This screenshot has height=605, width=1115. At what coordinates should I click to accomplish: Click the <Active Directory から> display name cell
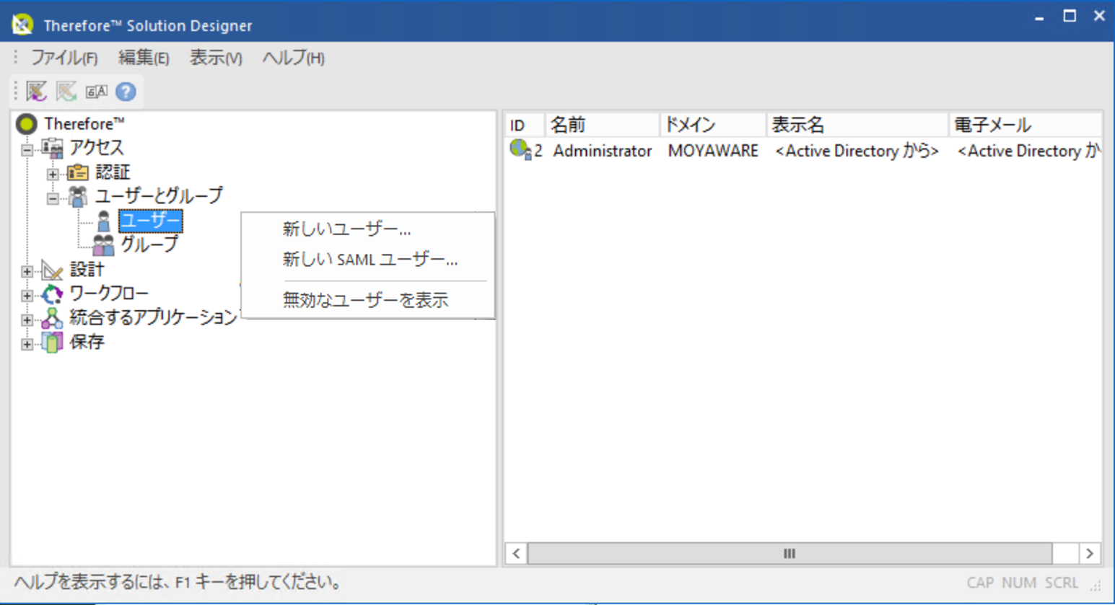[x=857, y=151]
